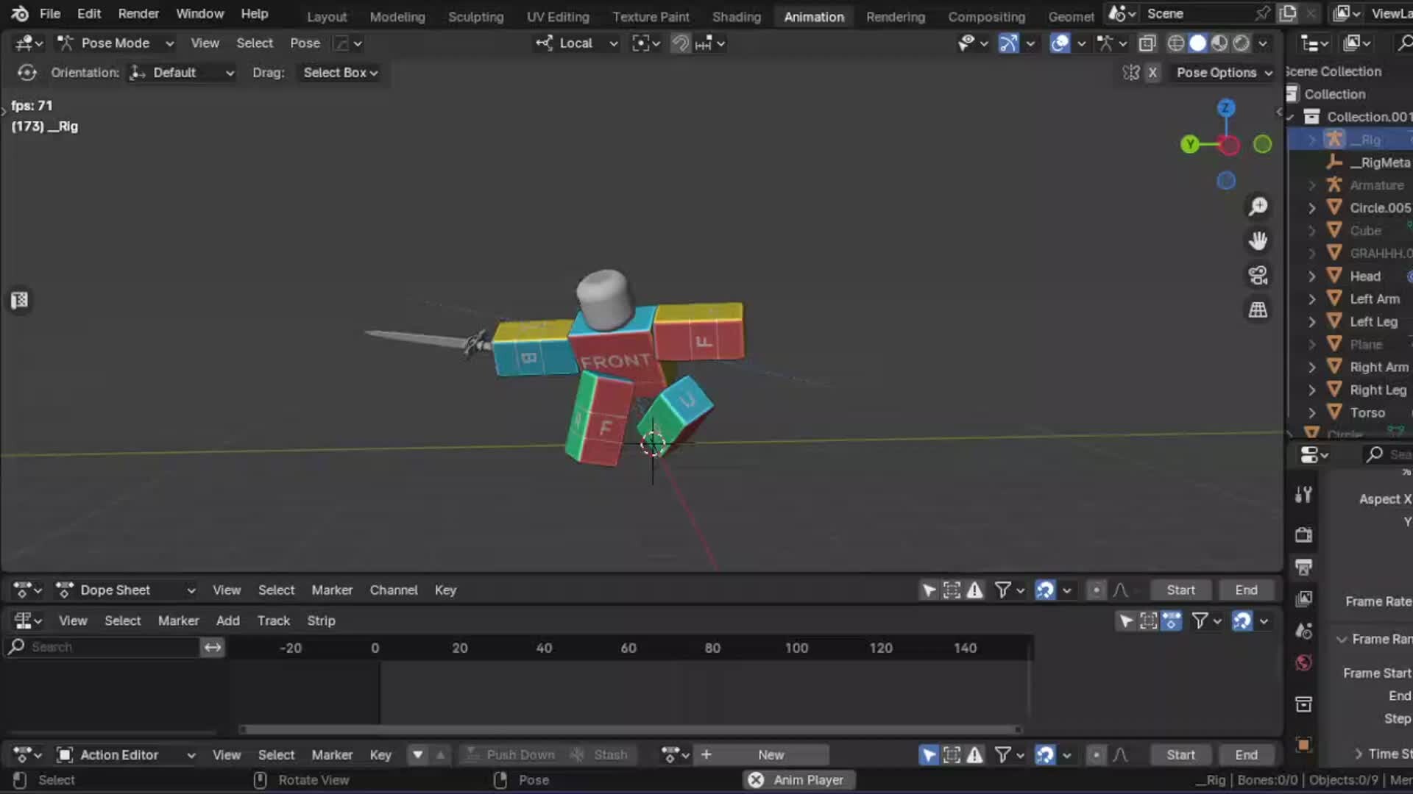The image size is (1413, 794).
Task: Open the World Properties tab icon
Action: click(1303, 662)
